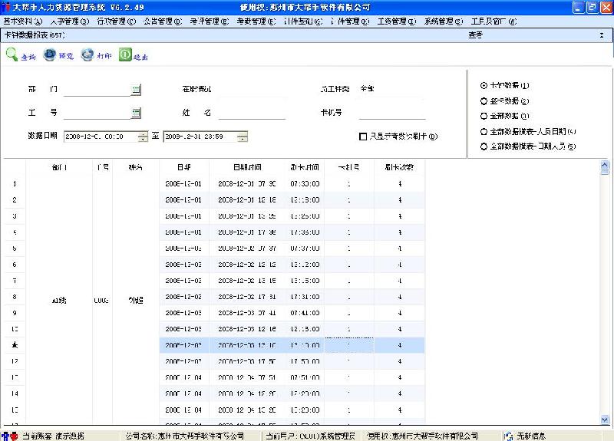Click the 日期时间 column header
The width and height of the screenshot is (614, 441).
pyautogui.click(x=247, y=167)
